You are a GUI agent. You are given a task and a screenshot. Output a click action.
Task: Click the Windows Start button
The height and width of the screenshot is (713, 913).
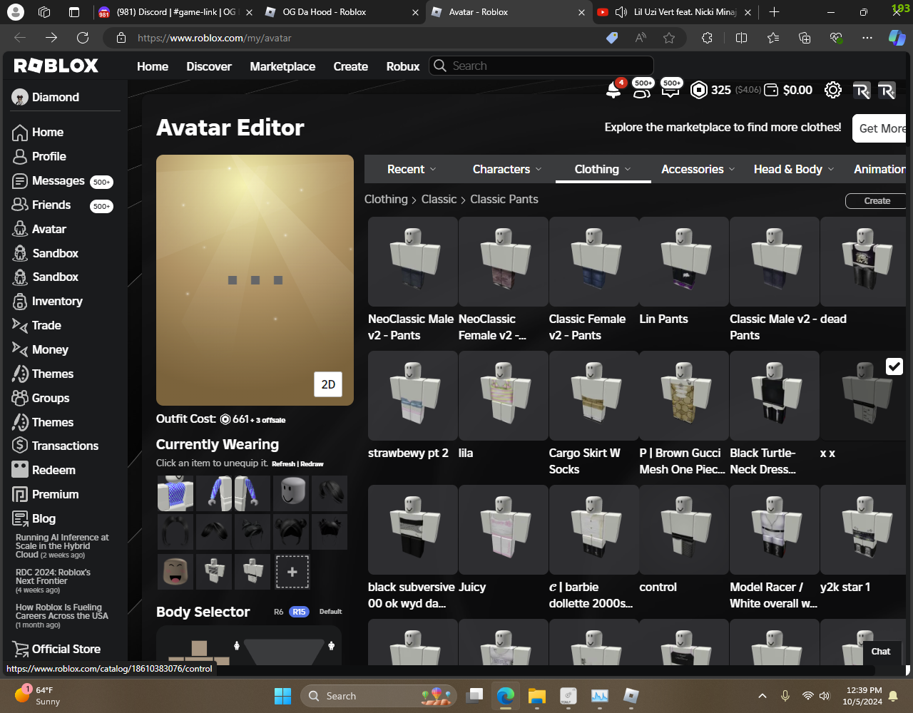[x=282, y=696]
